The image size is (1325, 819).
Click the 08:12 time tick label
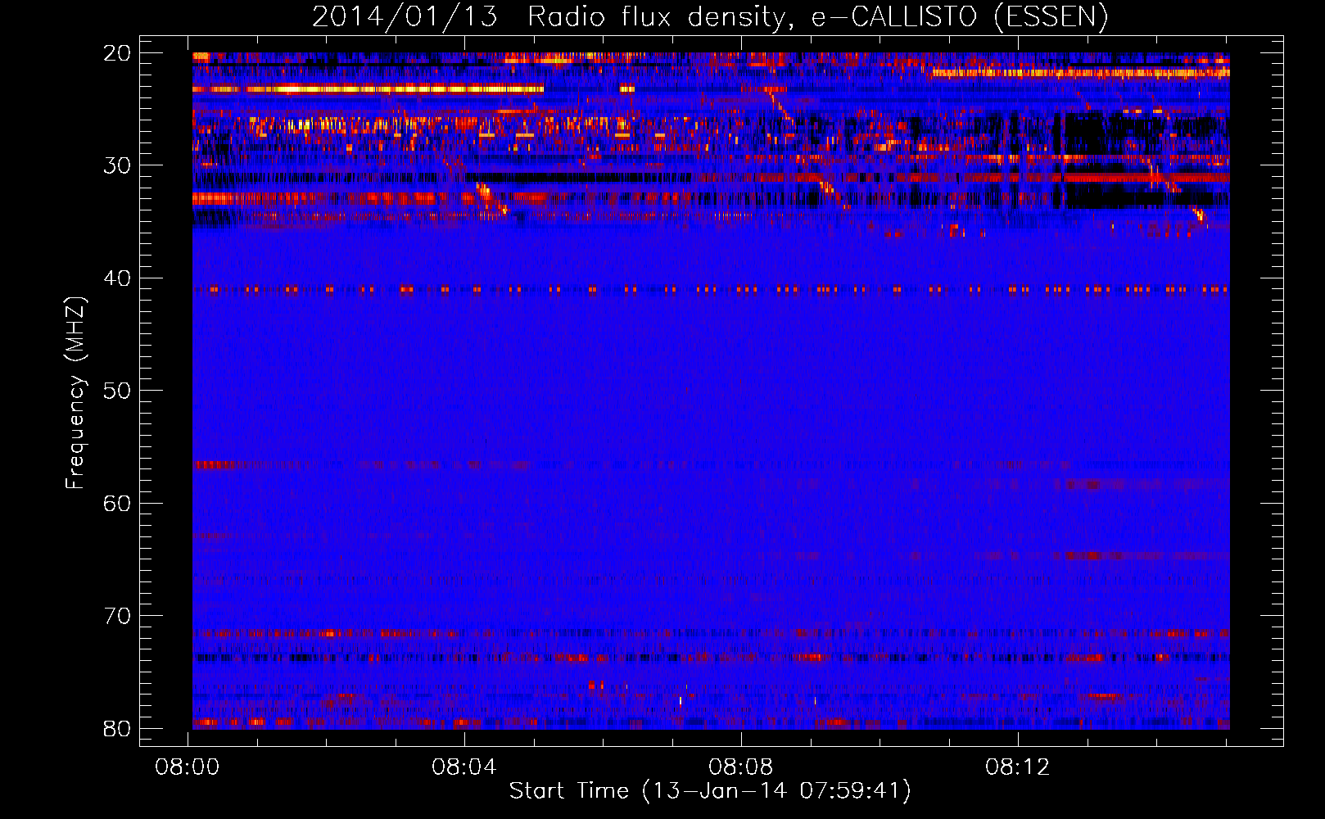click(x=1018, y=767)
